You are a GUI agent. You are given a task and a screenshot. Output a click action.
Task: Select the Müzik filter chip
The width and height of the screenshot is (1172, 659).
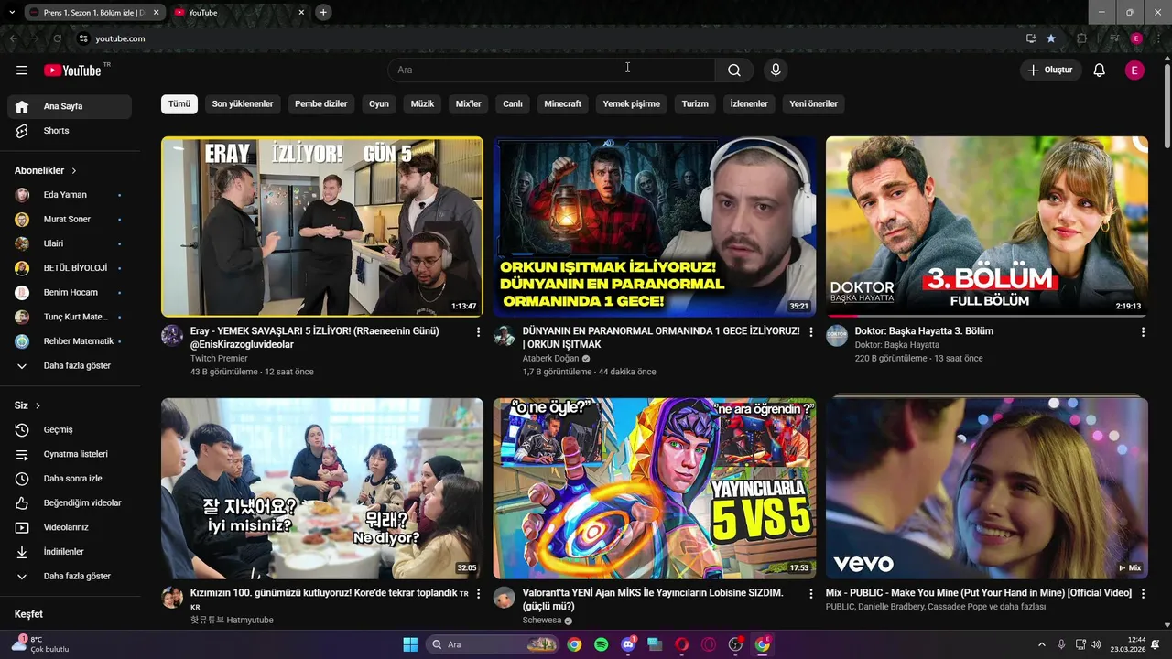coord(422,103)
